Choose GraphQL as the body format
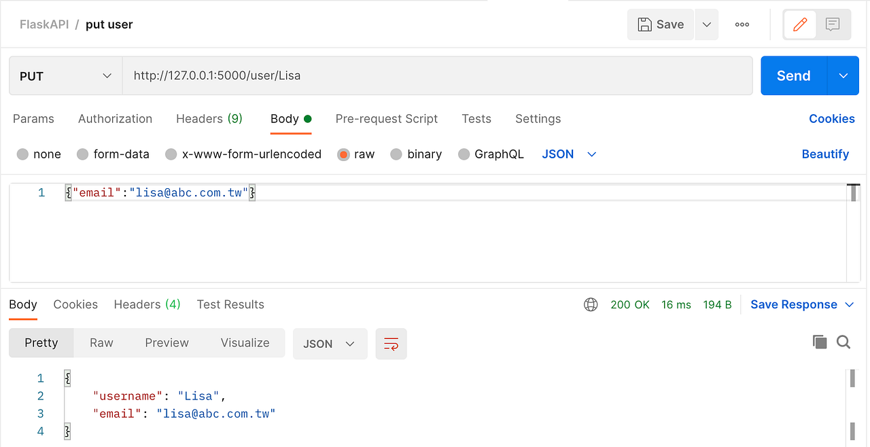This screenshot has width=870, height=447. coord(491,154)
